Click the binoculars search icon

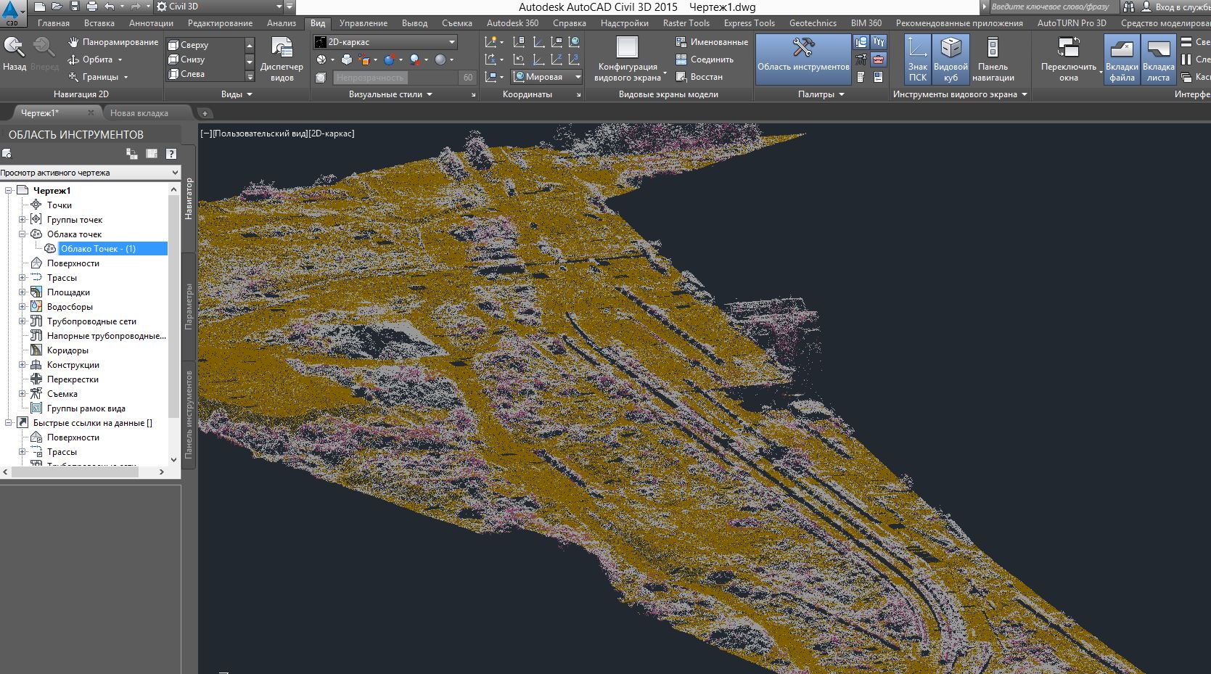coord(1129,7)
